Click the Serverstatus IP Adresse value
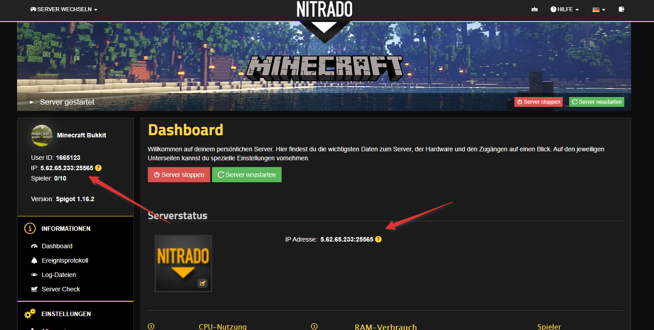Viewport: 654px width, 330px height. 347,239
